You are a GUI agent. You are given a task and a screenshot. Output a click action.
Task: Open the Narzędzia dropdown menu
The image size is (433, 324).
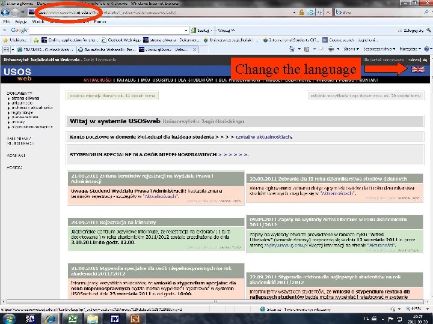click(410, 49)
